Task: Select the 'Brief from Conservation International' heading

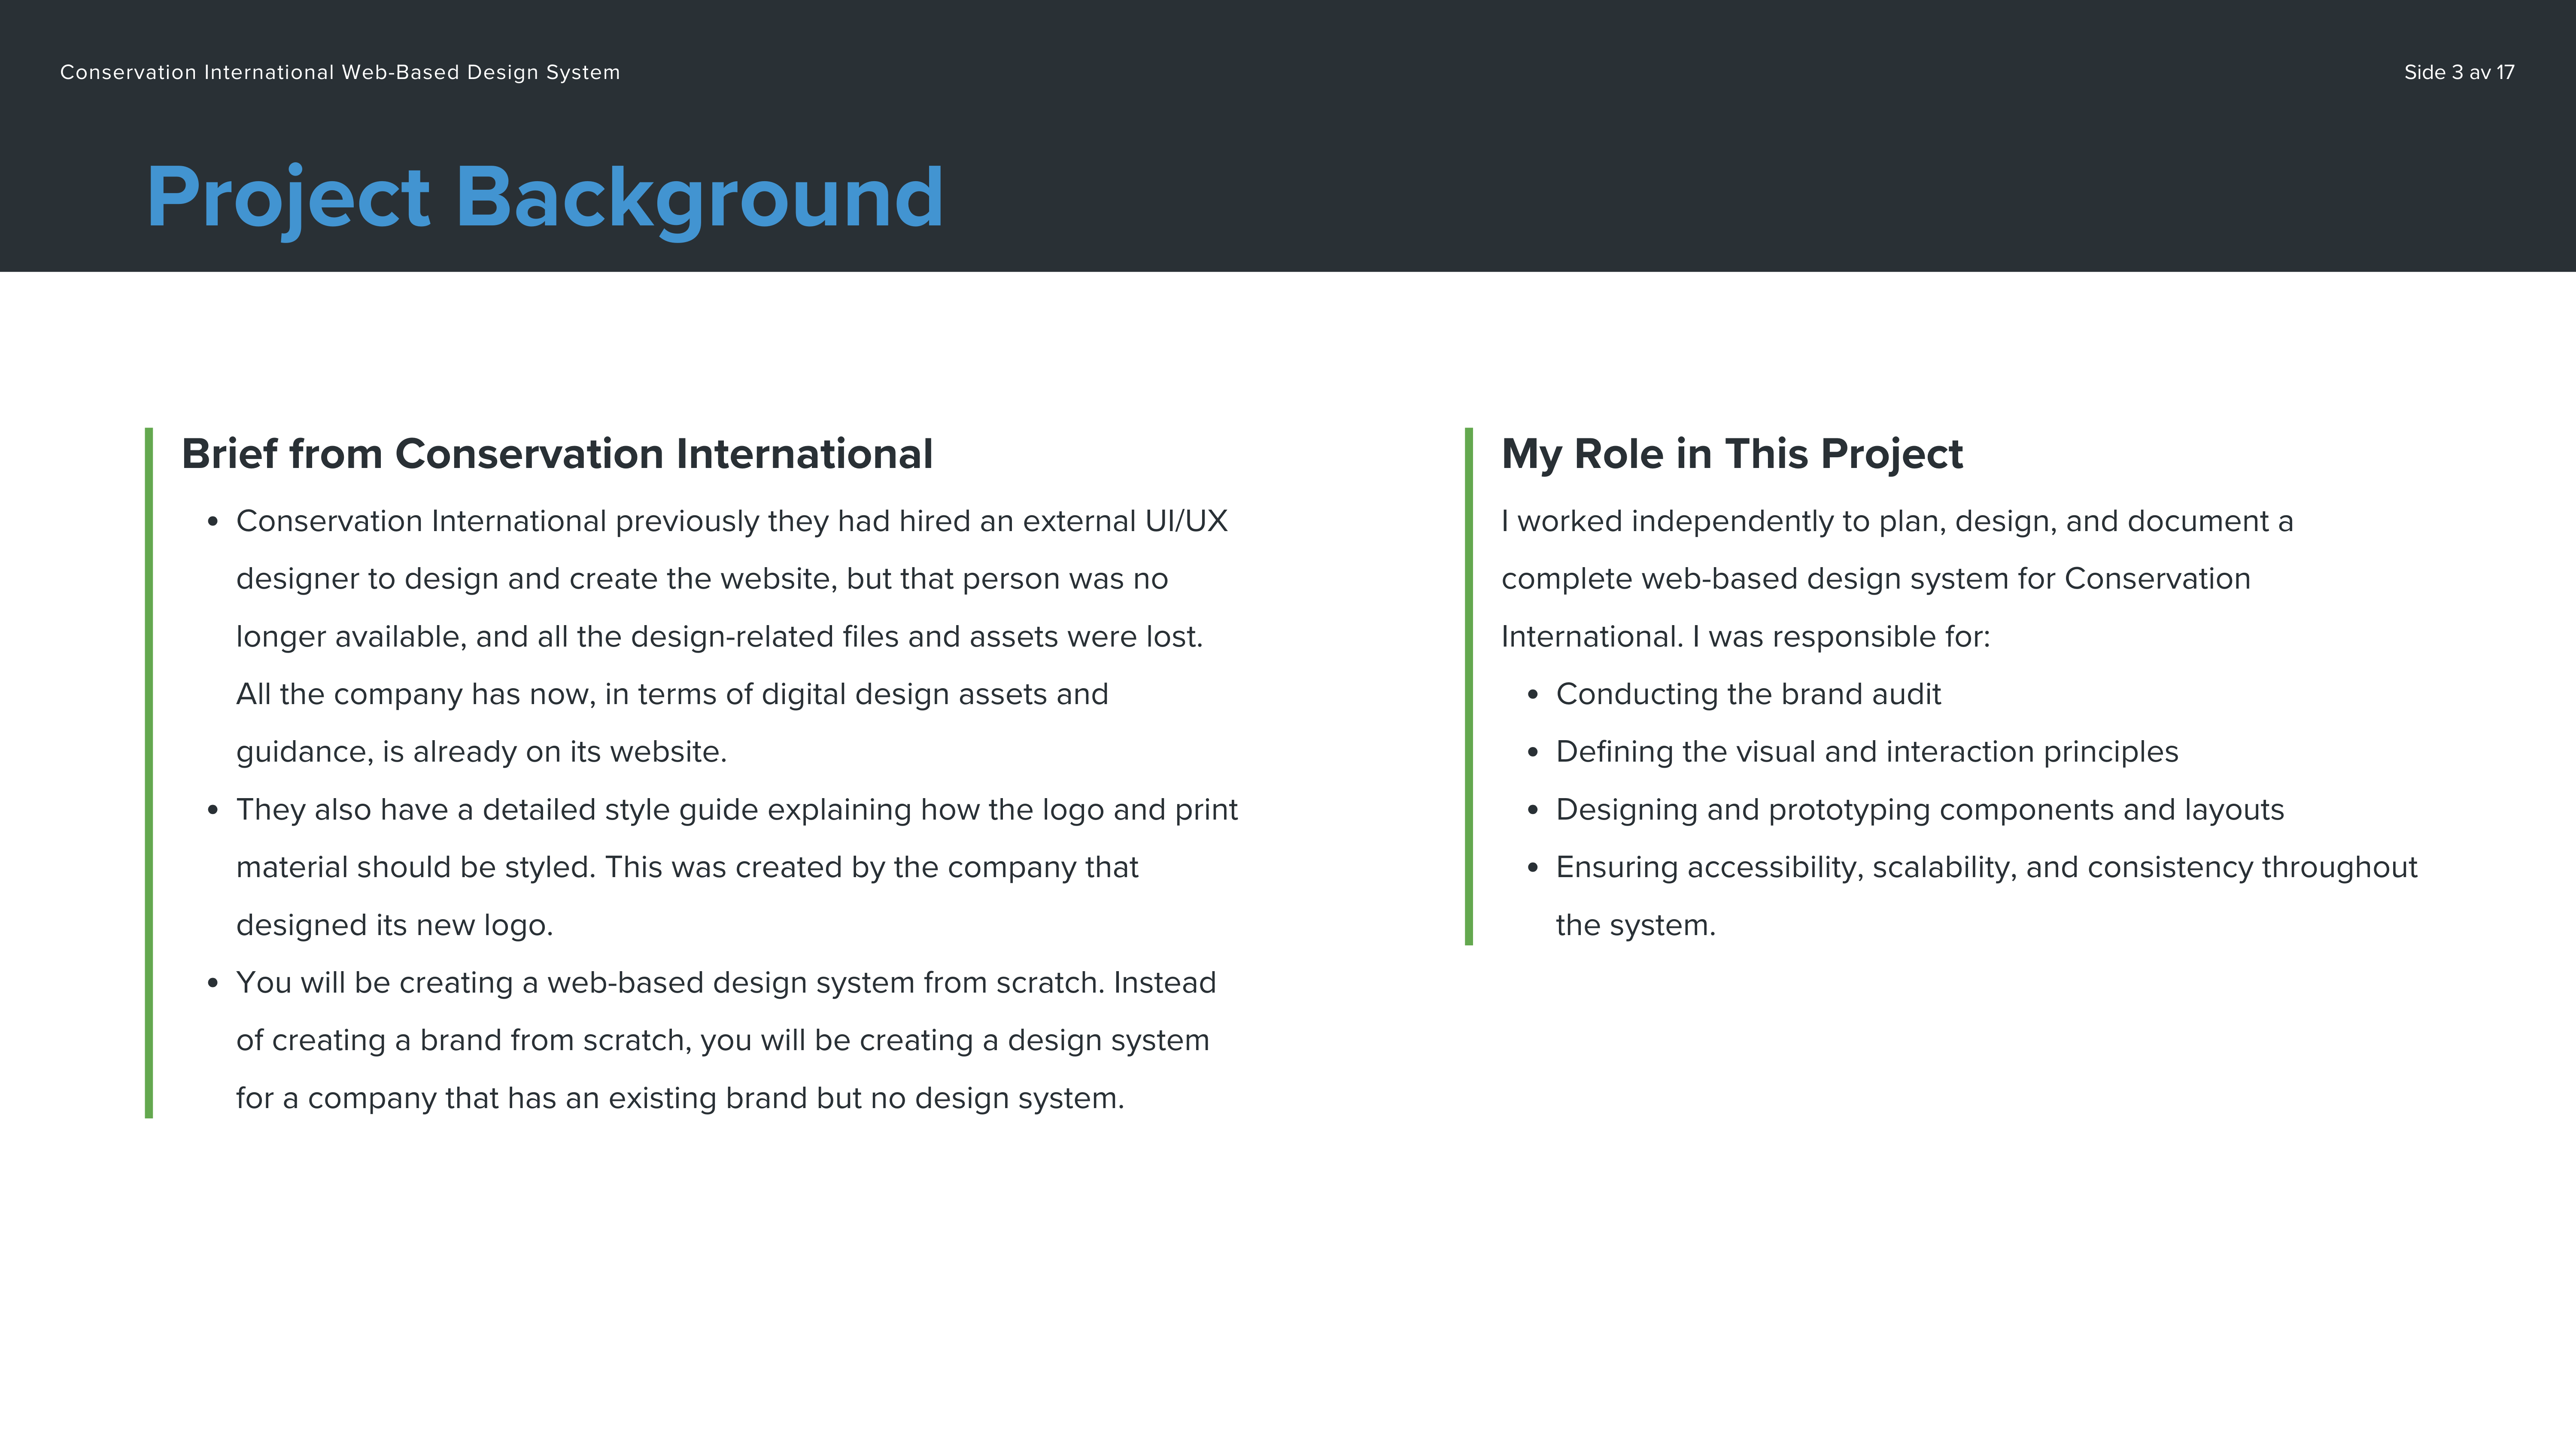Action: pos(557,454)
